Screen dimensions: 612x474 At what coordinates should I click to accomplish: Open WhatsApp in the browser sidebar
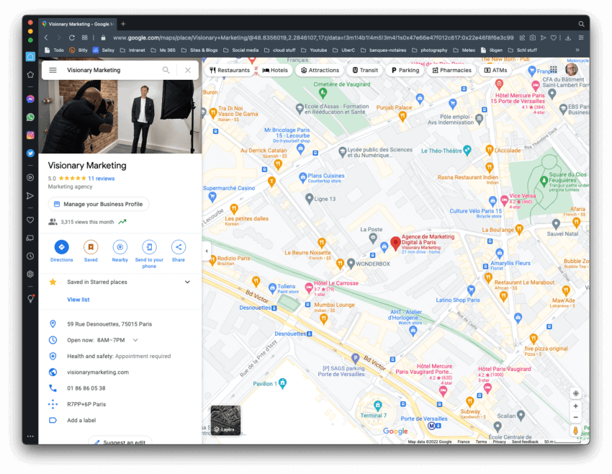pyautogui.click(x=30, y=117)
